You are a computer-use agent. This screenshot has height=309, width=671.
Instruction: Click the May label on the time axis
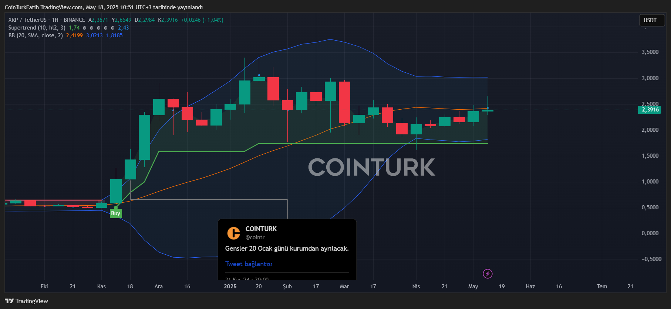[x=473, y=286]
